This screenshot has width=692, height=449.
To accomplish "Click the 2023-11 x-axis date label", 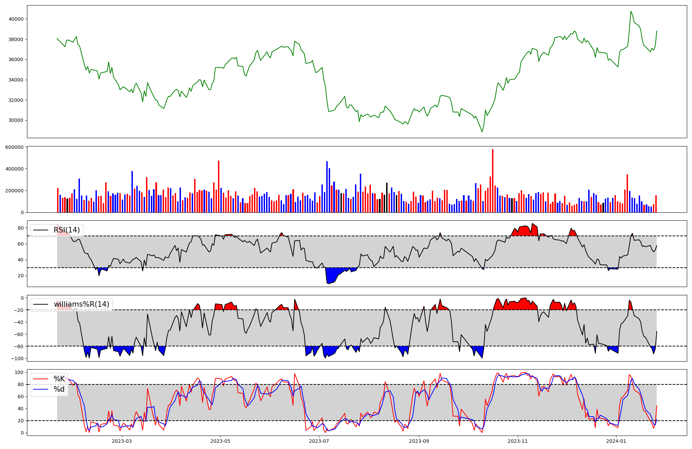I will (518, 441).
